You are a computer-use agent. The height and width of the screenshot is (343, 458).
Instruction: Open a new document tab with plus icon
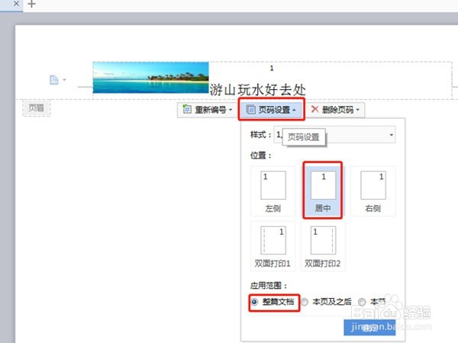31,4
